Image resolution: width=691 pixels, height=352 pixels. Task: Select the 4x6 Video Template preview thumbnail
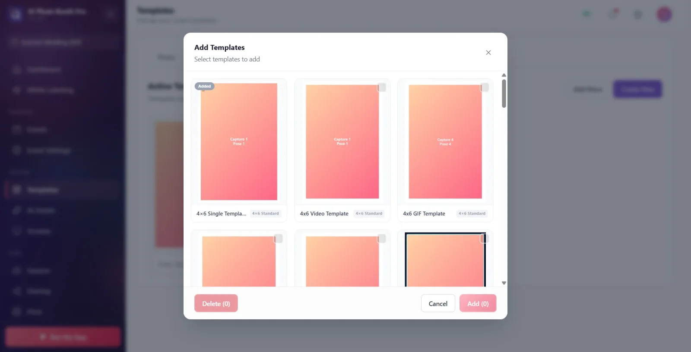[342, 142]
